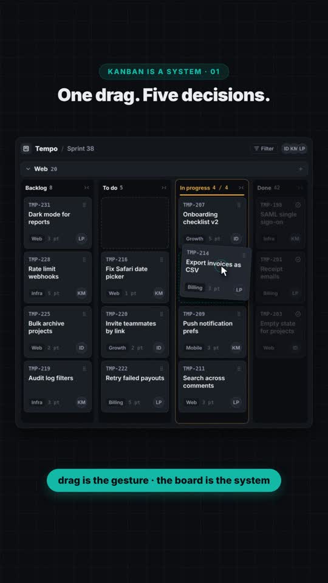Viewport: 328px width, 583px height.
Task: Open card SAML single sign-on
Action: [x=281, y=223]
